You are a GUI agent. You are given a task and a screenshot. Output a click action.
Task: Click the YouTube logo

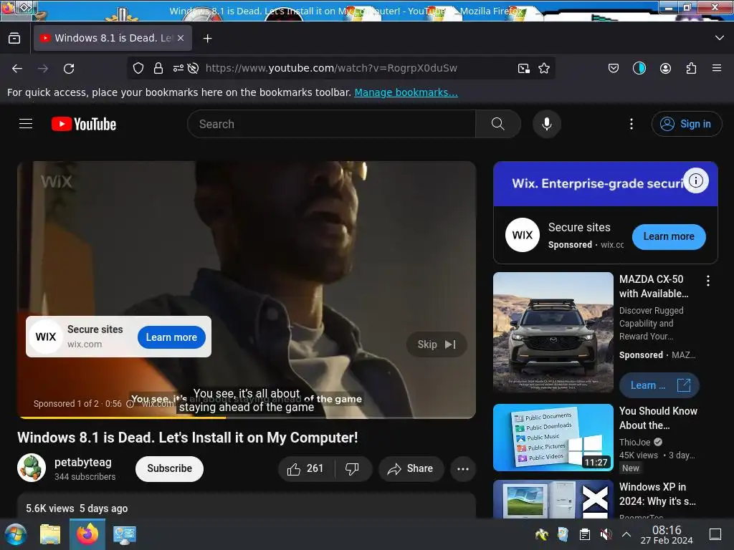tap(84, 124)
